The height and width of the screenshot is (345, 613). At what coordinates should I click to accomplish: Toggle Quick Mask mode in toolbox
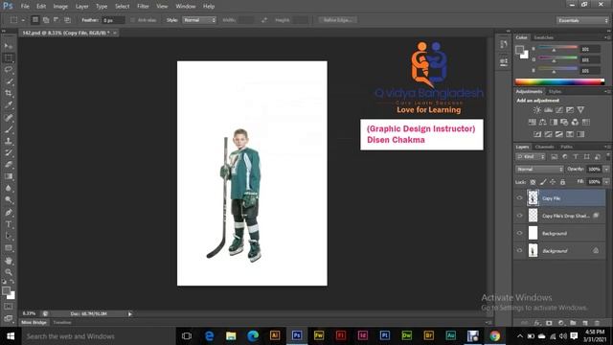pos(9,307)
